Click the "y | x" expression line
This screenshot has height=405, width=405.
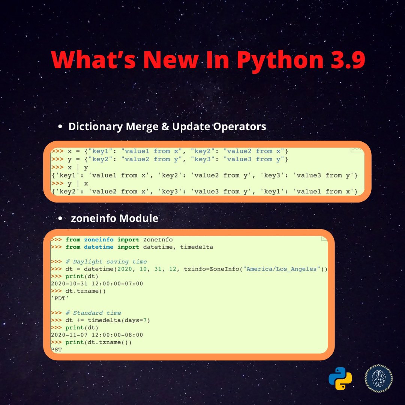point(70,184)
